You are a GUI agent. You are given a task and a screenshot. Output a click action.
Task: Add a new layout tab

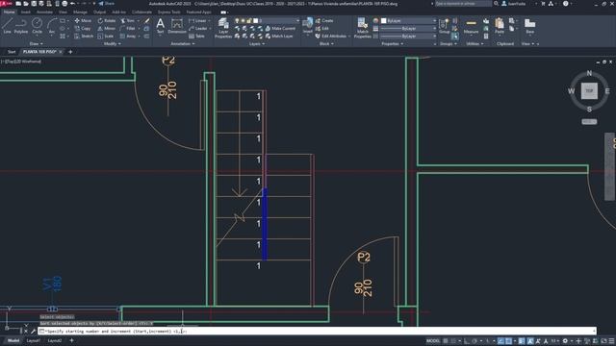[x=71, y=340]
